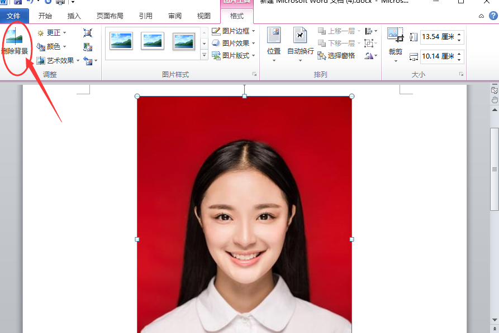Click the height icon beside 13.54 厘米
The height and width of the screenshot is (333, 499).
414,37
